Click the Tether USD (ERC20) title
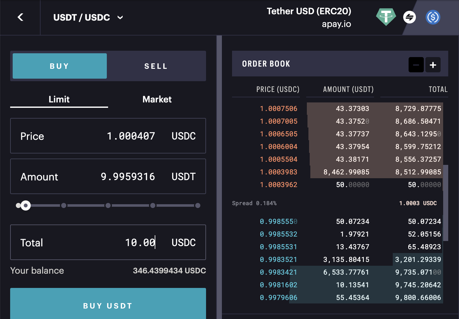The image size is (459, 319). tap(309, 11)
